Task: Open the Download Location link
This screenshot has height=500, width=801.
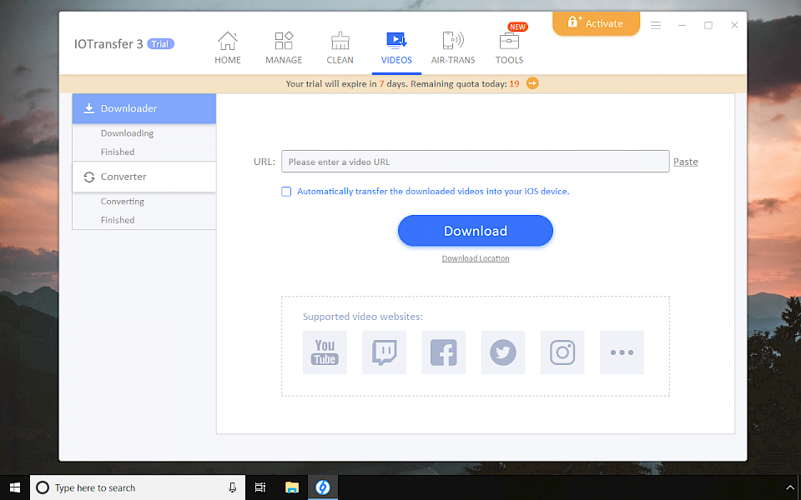Action: [475, 258]
